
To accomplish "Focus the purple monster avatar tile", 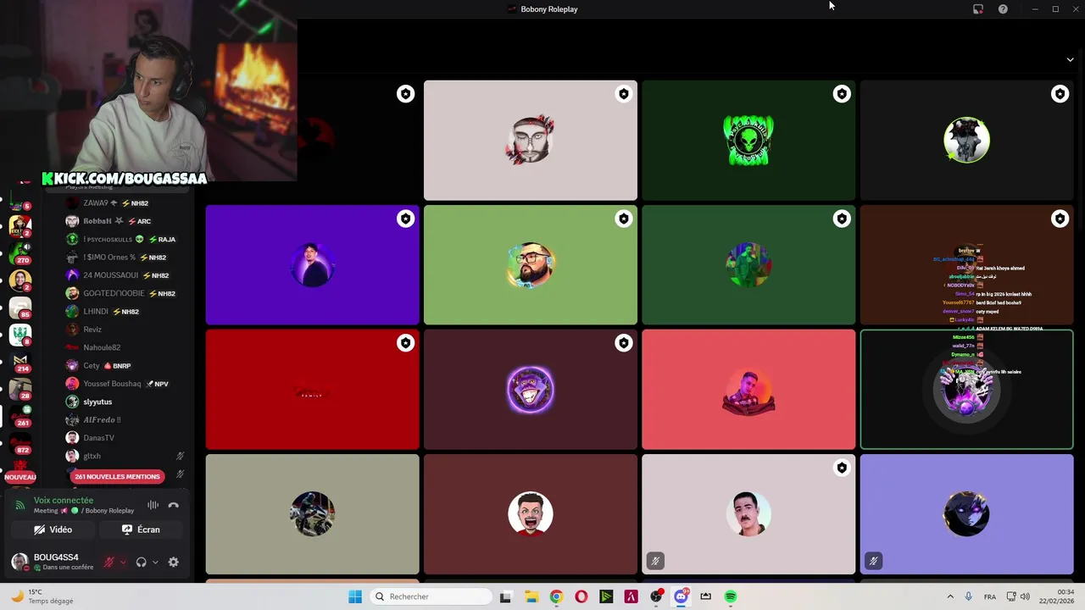I will click(x=531, y=390).
